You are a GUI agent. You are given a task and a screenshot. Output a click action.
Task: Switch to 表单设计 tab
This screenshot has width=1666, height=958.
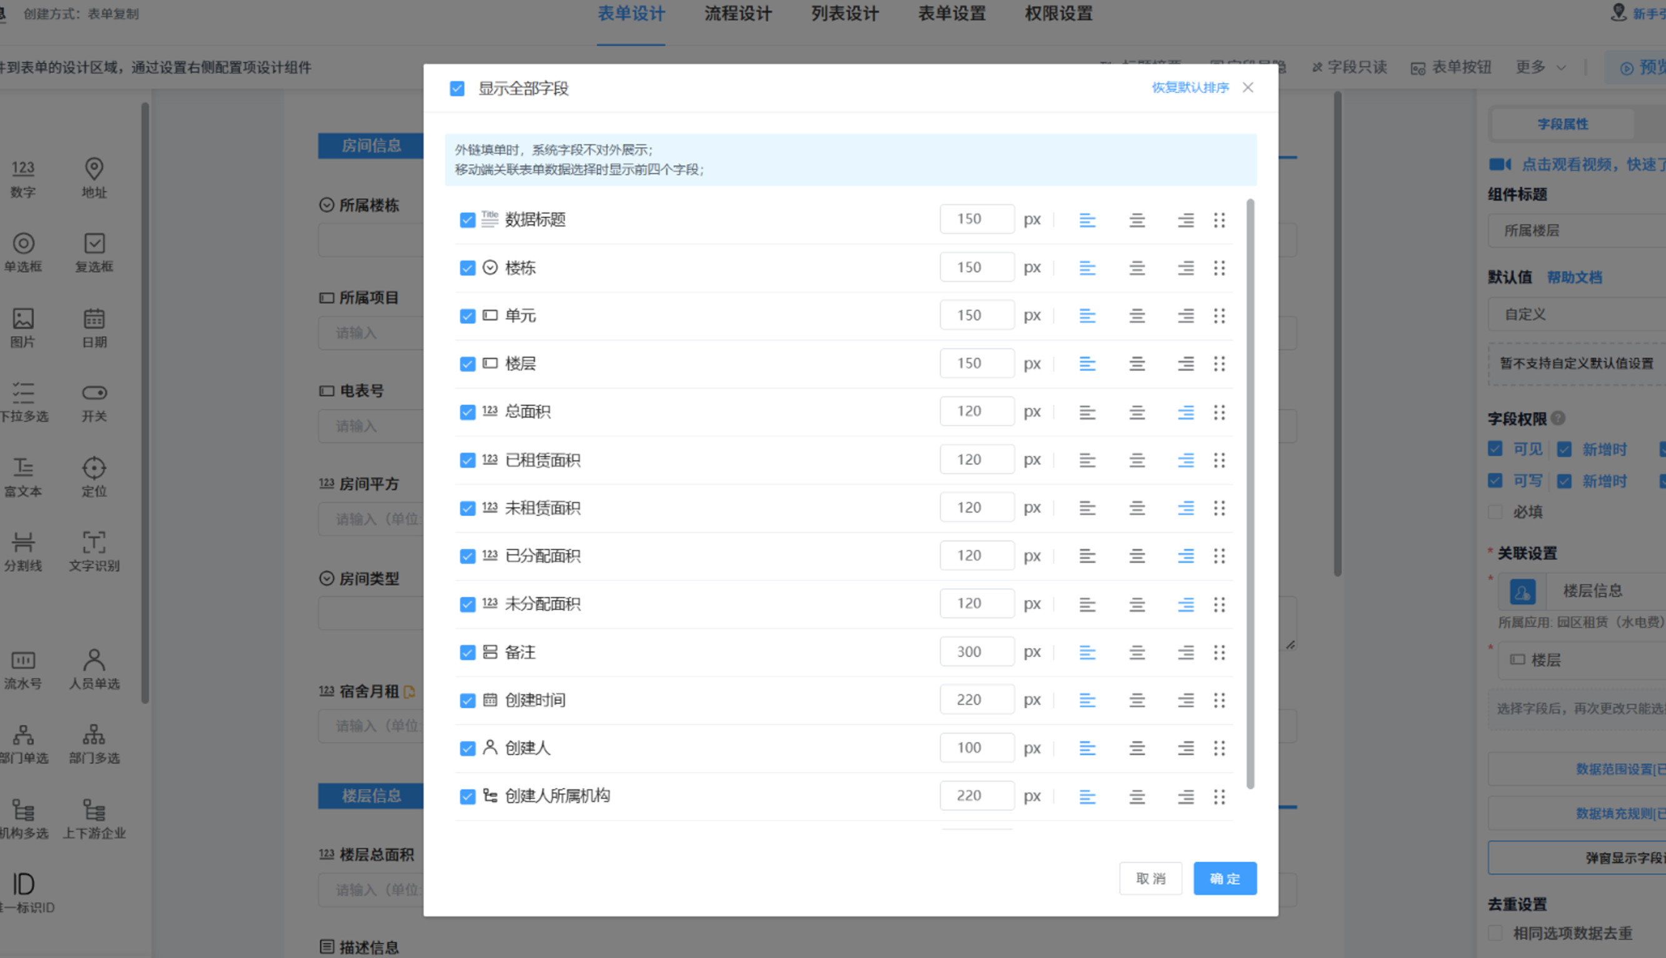(x=631, y=14)
